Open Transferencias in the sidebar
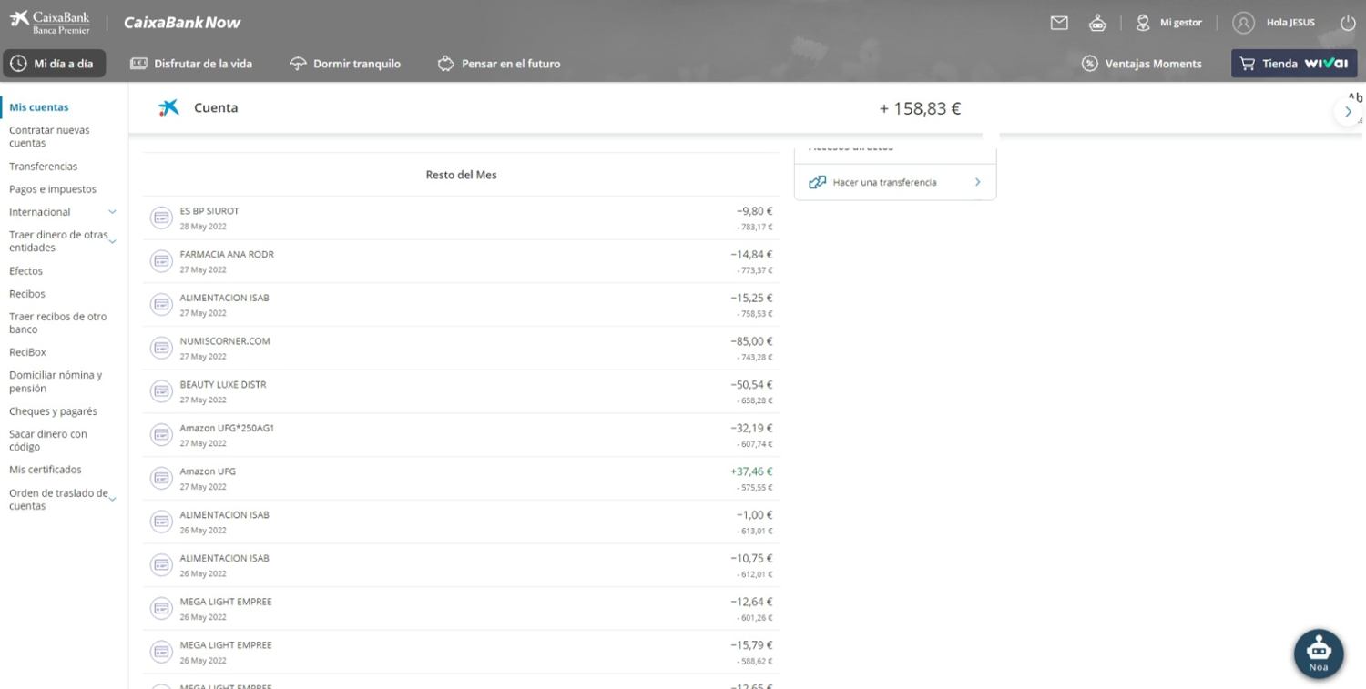The image size is (1366, 689). tap(44, 167)
